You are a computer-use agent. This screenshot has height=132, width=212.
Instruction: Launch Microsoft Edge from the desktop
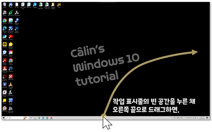5,30
